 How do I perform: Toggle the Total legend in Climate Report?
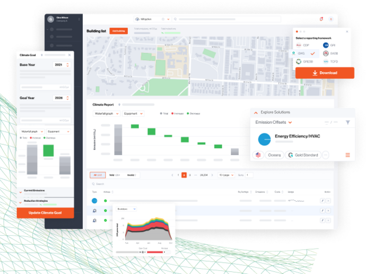(164, 114)
